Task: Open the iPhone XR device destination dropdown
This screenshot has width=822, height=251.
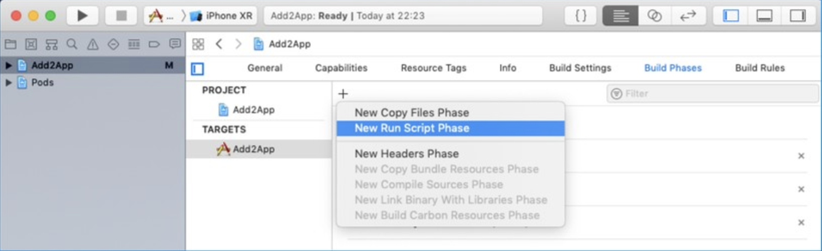Action: (x=222, y=16)
